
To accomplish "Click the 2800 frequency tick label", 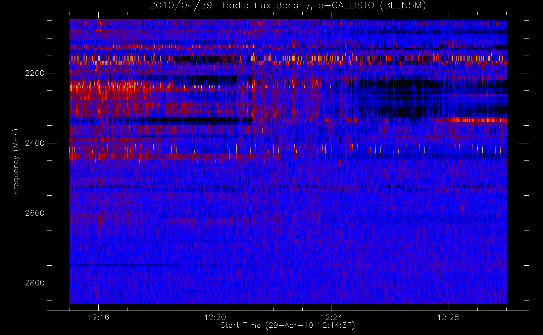I will coord(35,283).
